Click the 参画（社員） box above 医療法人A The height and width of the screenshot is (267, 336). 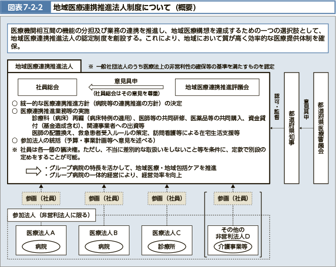pyautogui.click(x=42, y=198)
